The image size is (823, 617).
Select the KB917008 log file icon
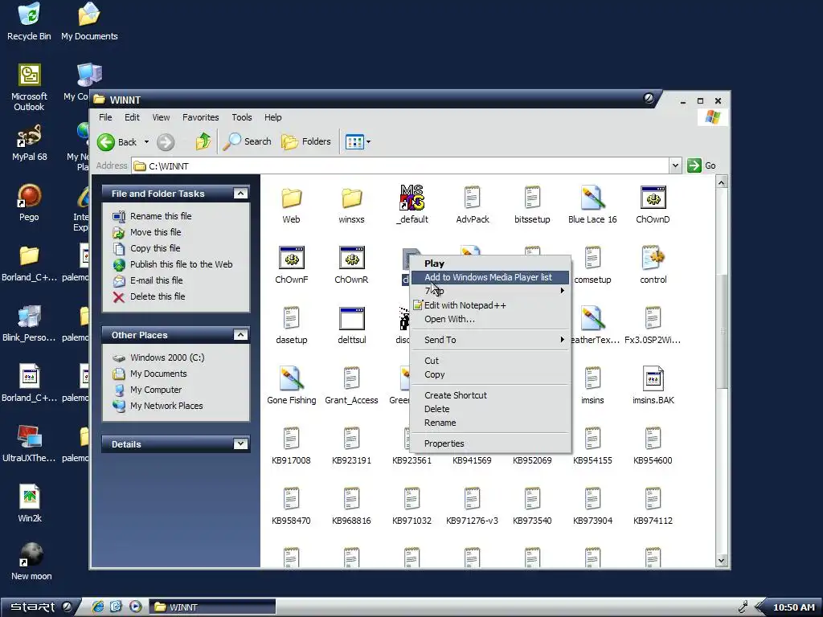(x=291, y=439)
